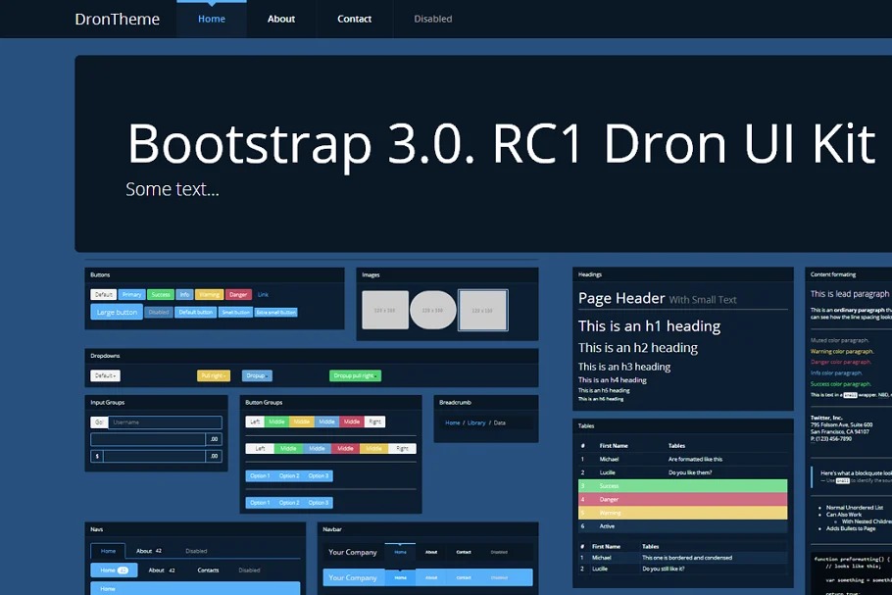Click the Large button

[117, 312]
